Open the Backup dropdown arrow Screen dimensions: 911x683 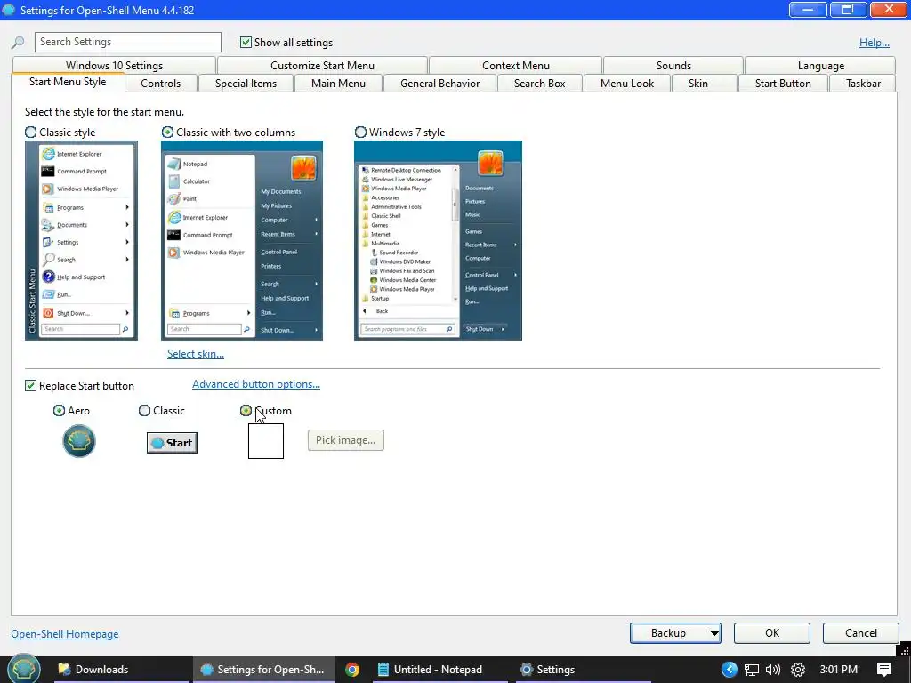[714, 633]
